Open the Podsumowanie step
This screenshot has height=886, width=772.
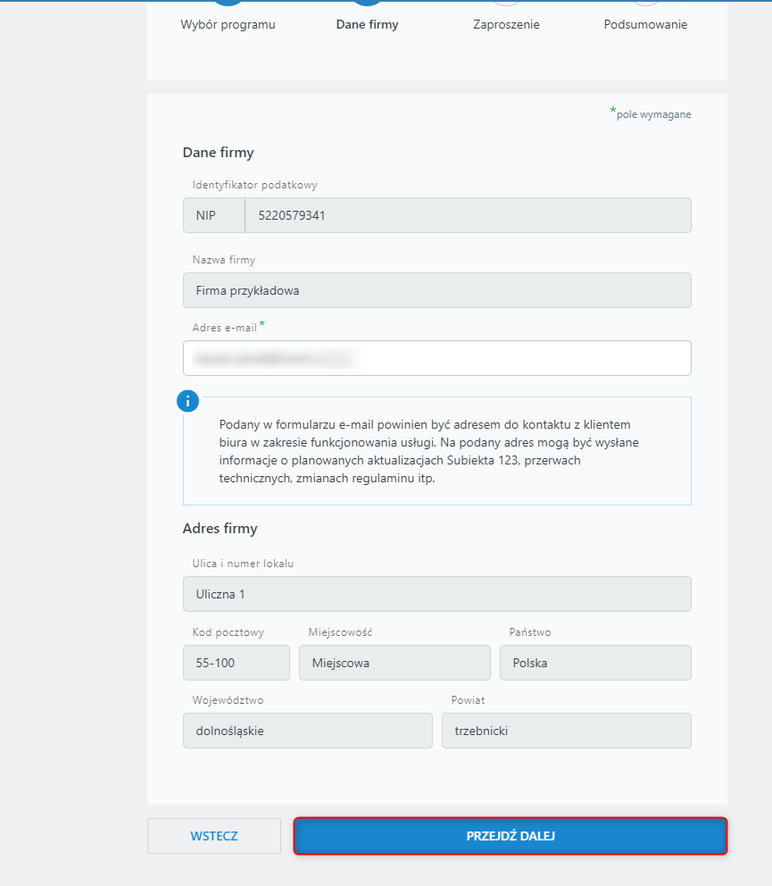tap(645, 24)
